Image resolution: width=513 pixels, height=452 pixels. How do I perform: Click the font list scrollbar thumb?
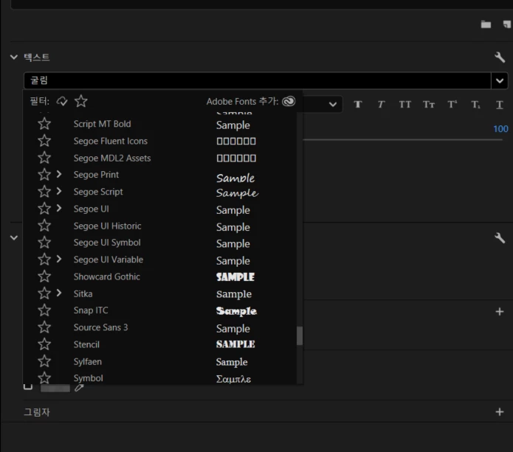300,335
